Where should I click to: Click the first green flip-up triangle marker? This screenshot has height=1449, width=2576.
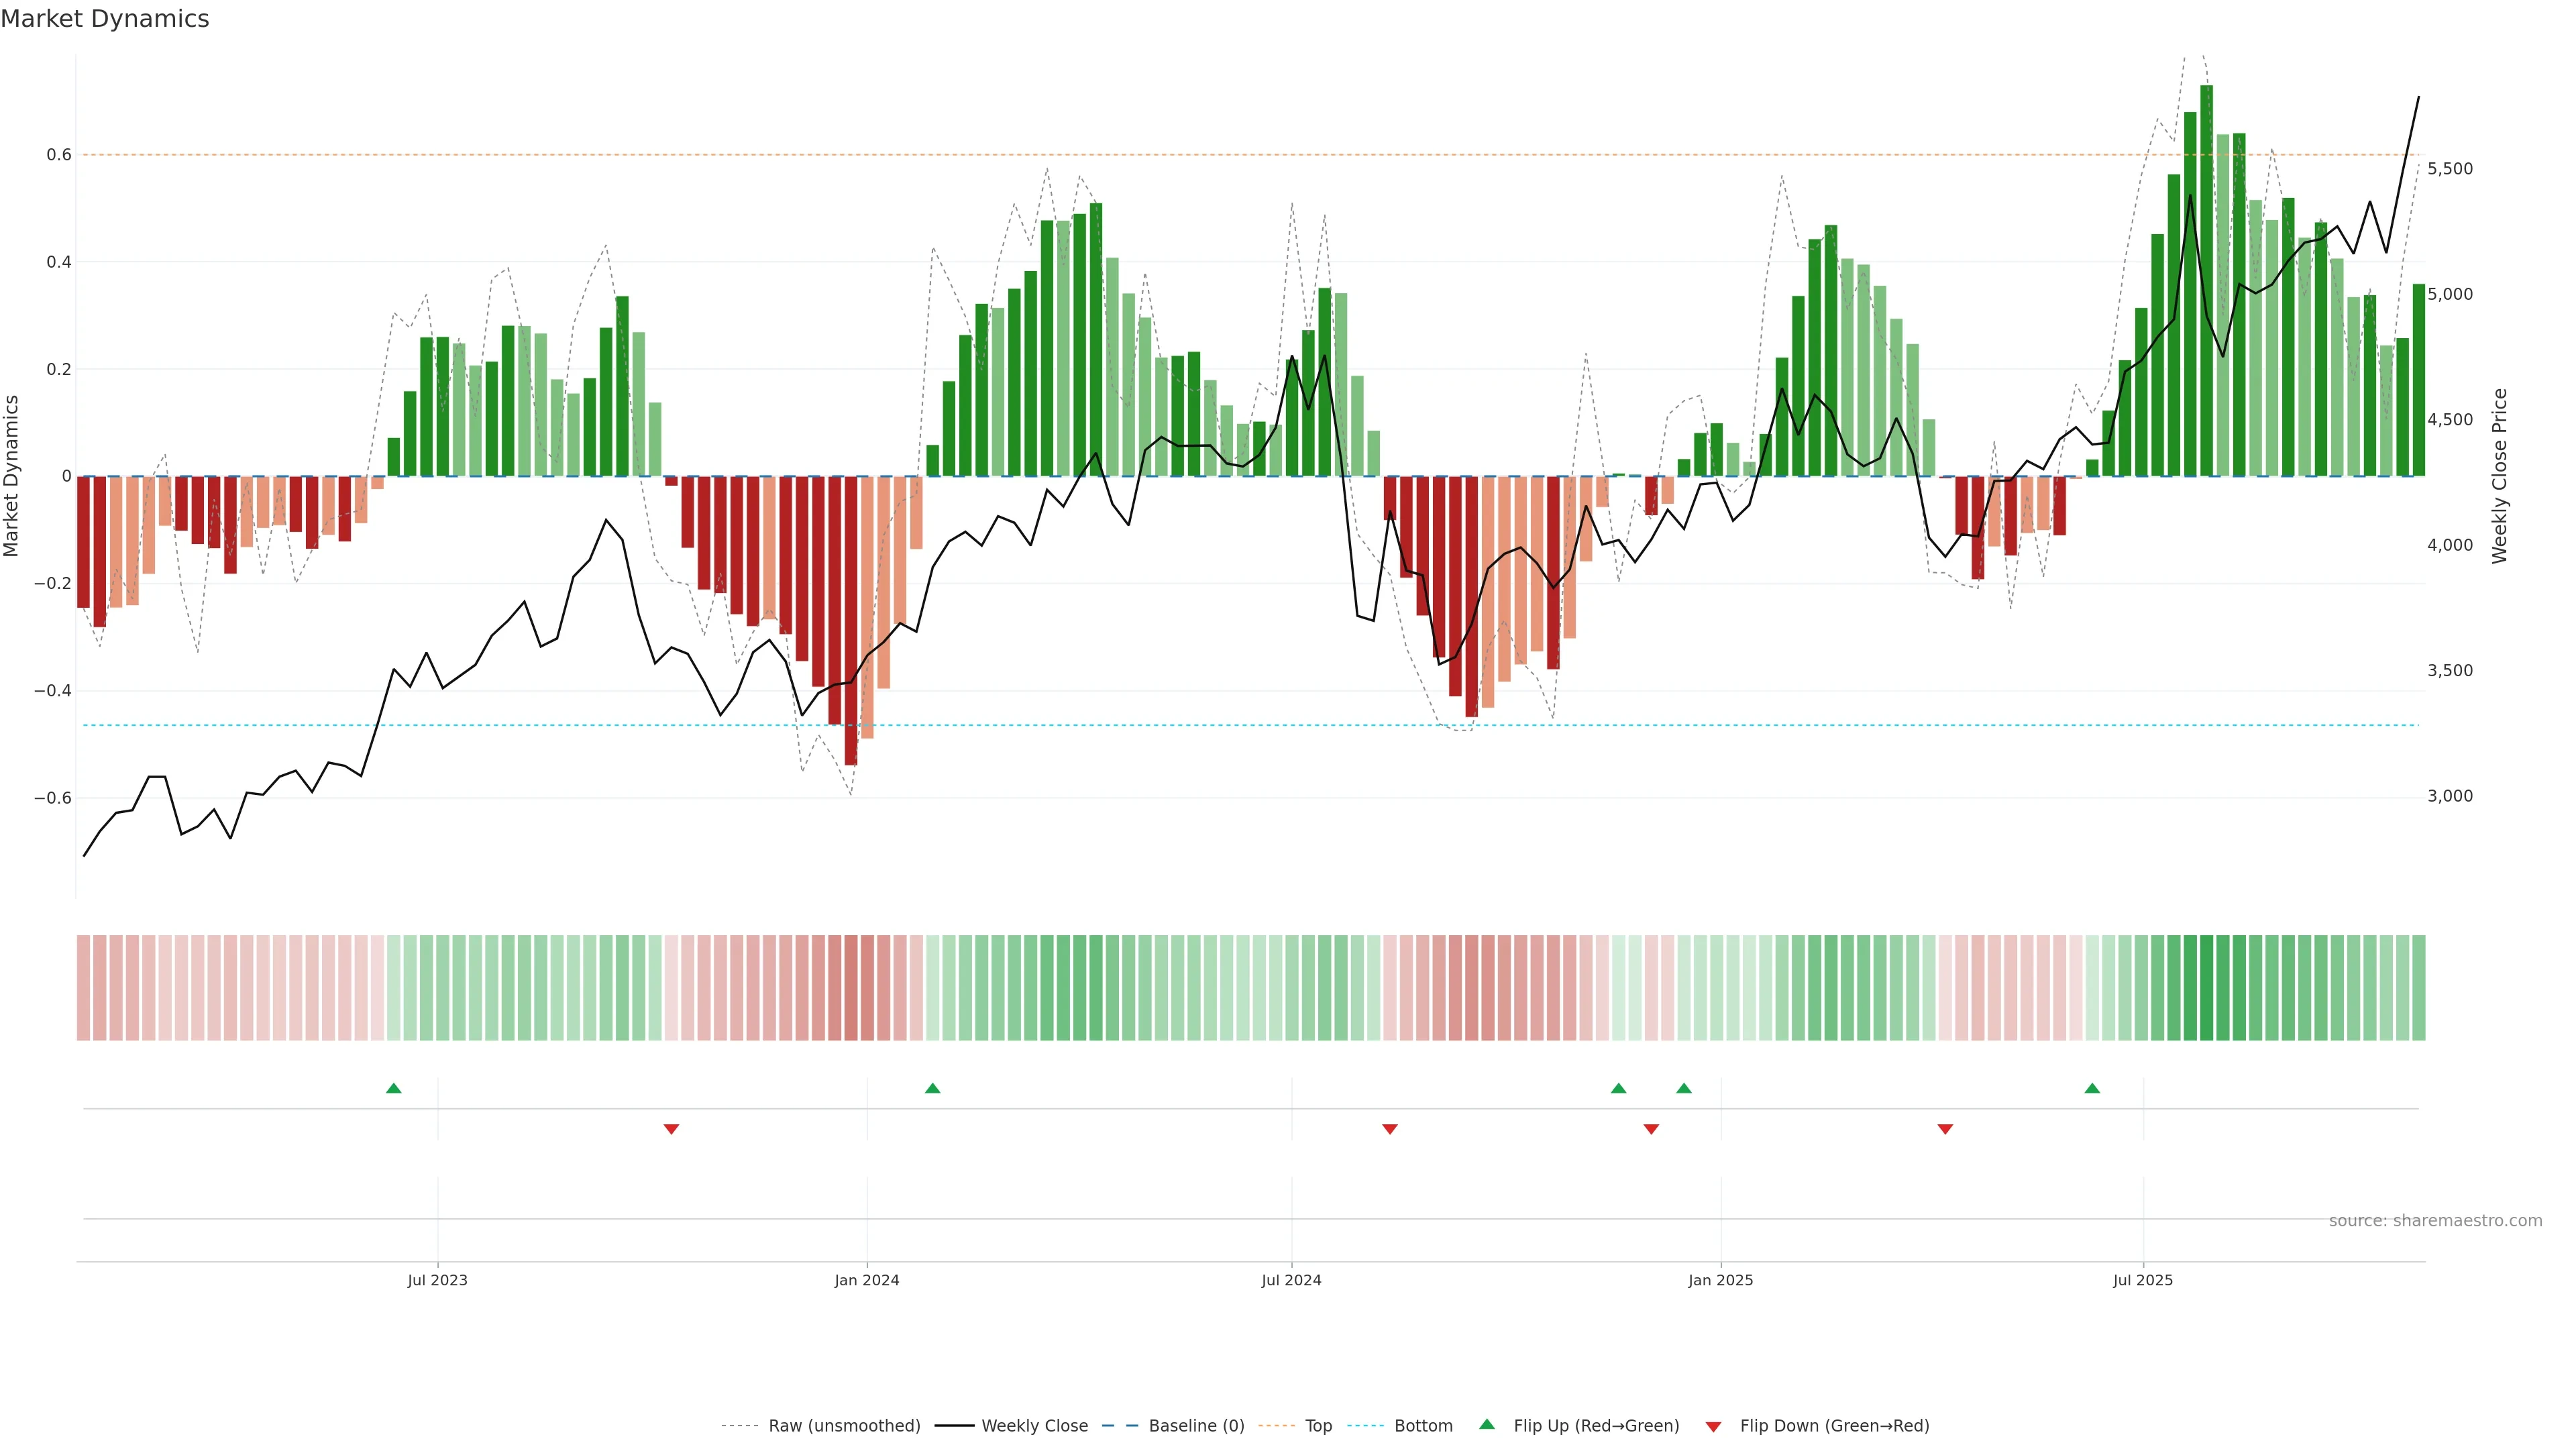[x=393, y=1088]
